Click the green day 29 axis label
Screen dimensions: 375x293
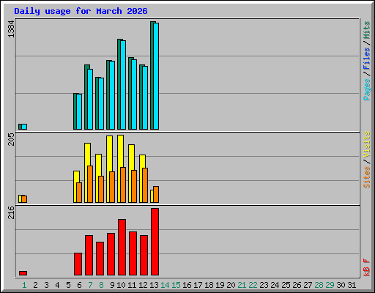click(x=330, y=285)
